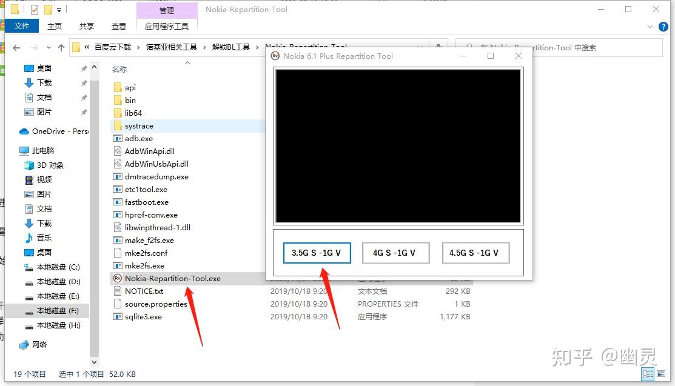The height and width of the screenshot is (386, 675).
Task: Select mke2fs.conf file icon
Action: coord(118,253)
